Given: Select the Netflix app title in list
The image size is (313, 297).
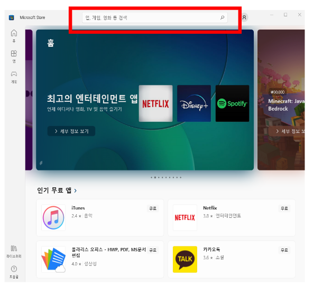Looking at the screenshot, I should click(210, 208).
